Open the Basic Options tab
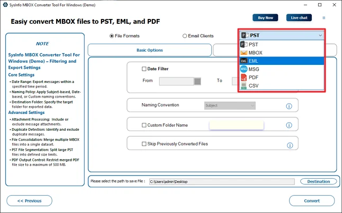The image size is (342, 213). point(150,50)
